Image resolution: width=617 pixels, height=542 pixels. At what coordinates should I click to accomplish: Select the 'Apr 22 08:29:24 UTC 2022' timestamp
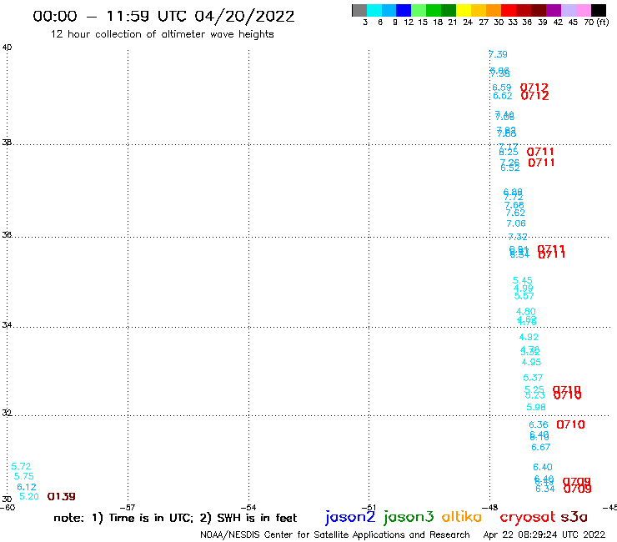point(544,534)
